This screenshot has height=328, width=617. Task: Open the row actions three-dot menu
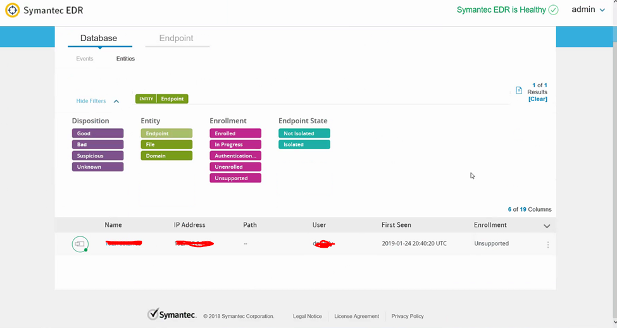[x=548, y=245]
